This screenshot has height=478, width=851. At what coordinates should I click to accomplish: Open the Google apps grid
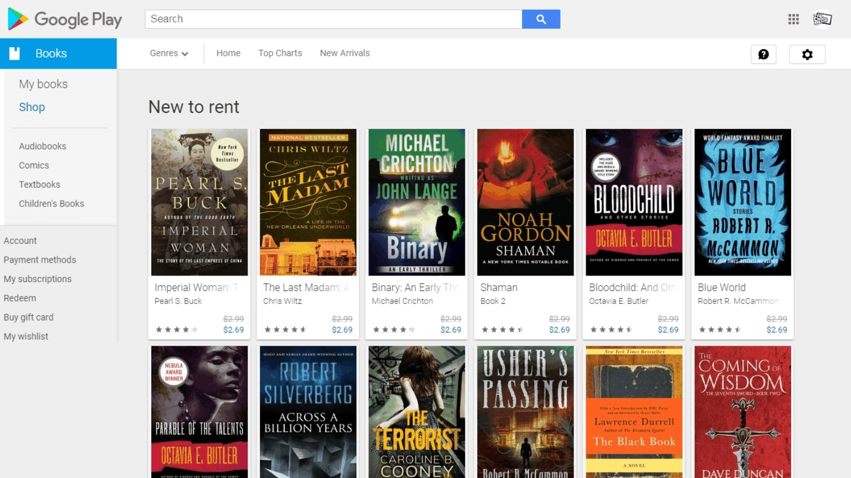(793, 19)
